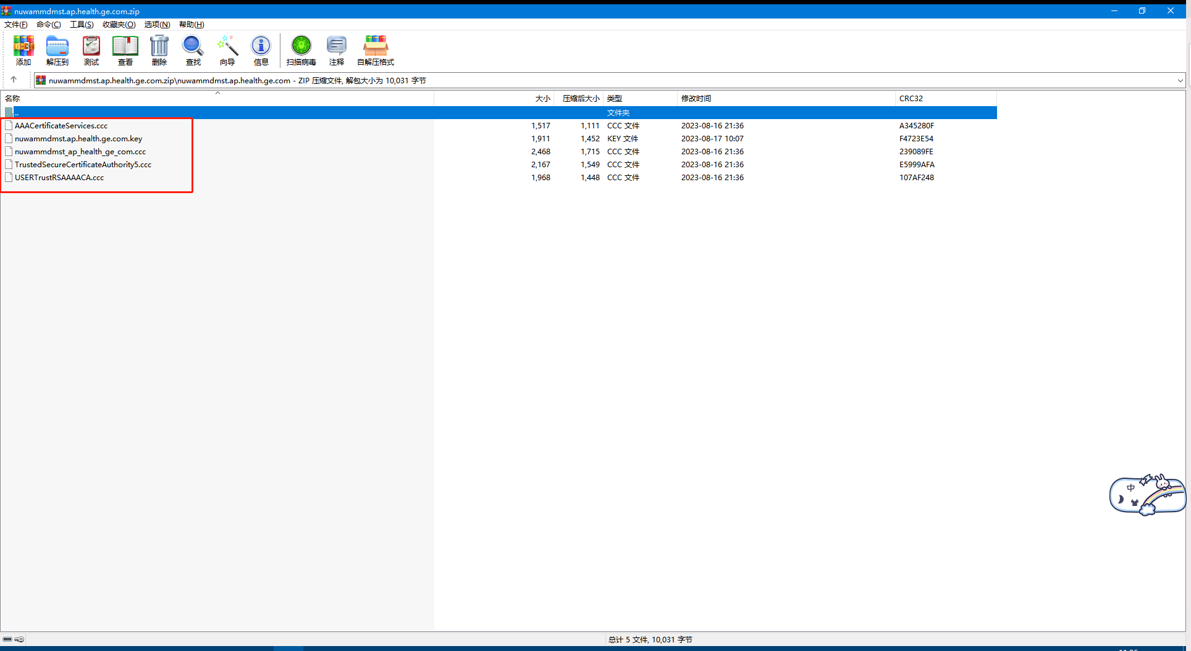Image resolution: width=1191 pixels, height=651 pixels.
Task: Sort by CRC32 column header
Action: (x=946, y=98)
